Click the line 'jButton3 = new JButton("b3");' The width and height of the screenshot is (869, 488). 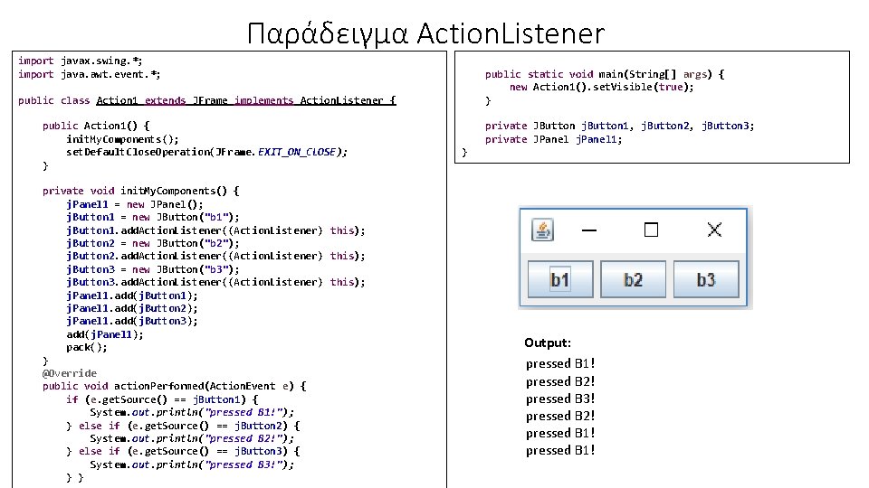[153, 269]
